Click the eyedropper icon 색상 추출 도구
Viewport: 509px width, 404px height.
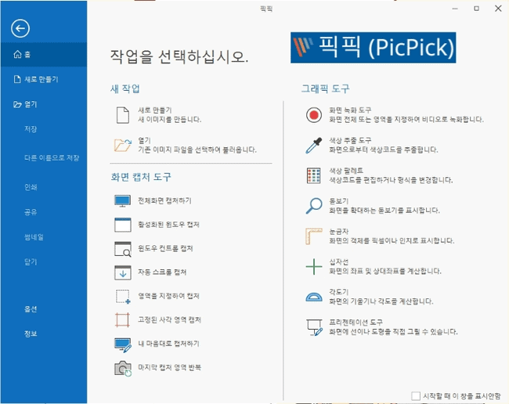pyautogui.click(x=314, y=146)
